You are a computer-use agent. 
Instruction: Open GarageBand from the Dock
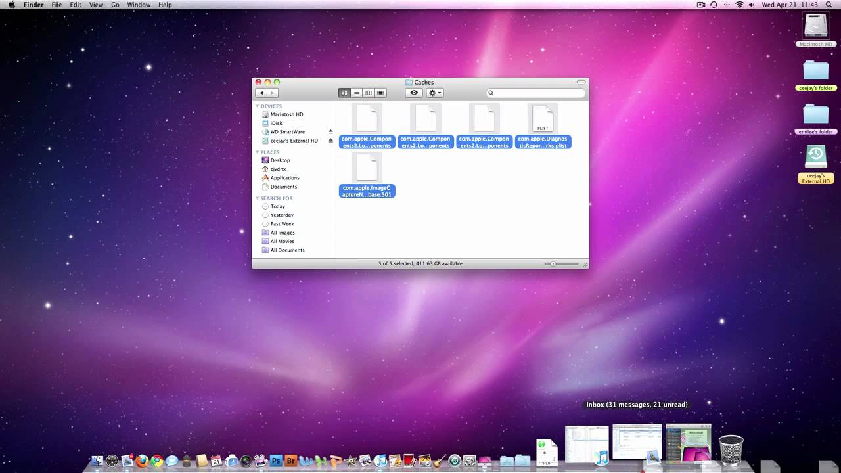point(440,461)
